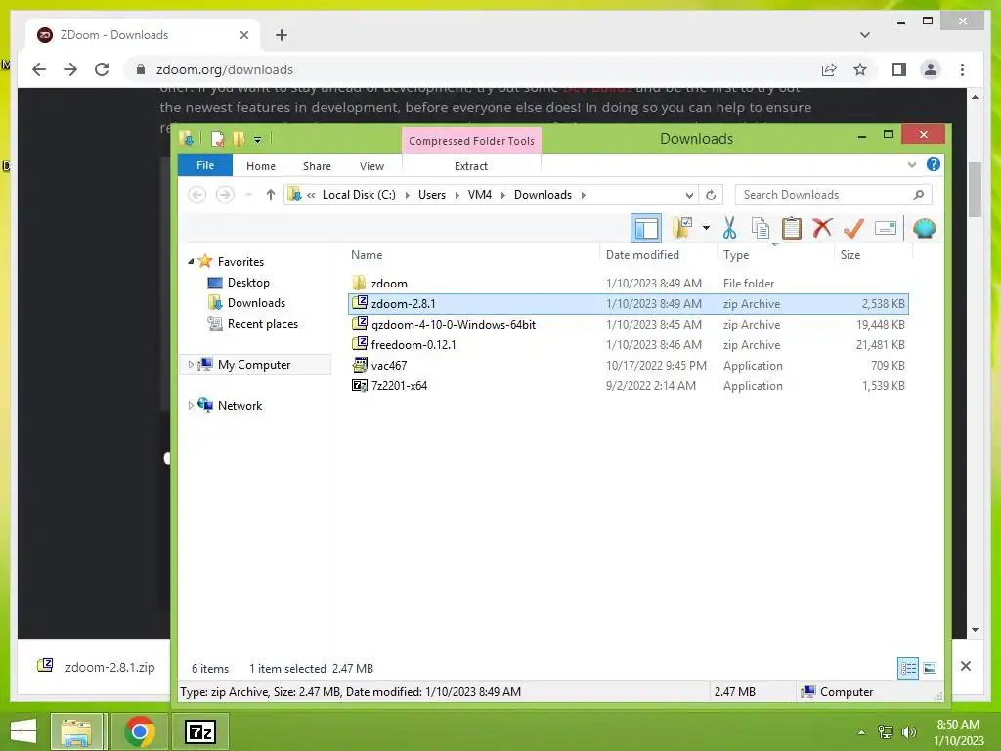The image size is (1001, 751).
Task: Click Local Disk (C:) in the address path
Action: pos(359,195)
